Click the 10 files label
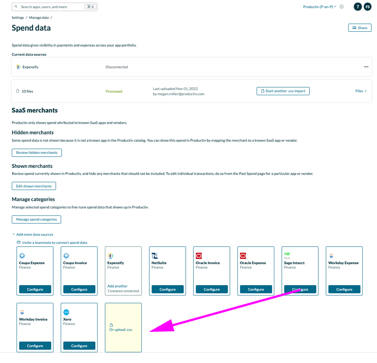The image size is (377, 363). [x=27, y=91]
